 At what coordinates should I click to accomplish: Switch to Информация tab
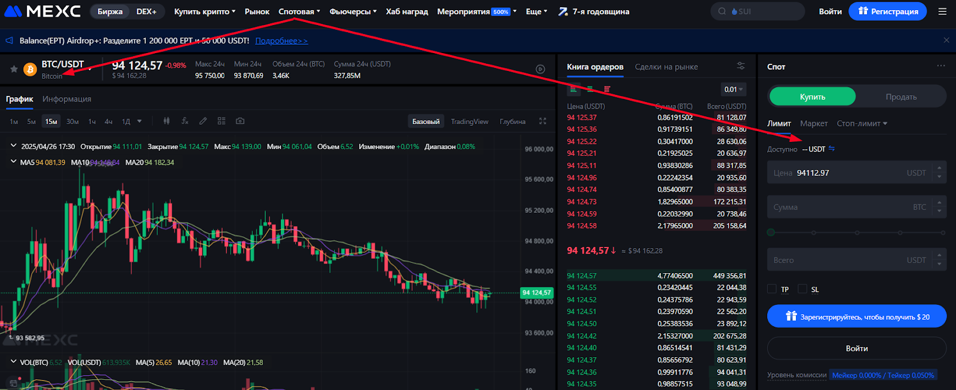tap(67, 99)
